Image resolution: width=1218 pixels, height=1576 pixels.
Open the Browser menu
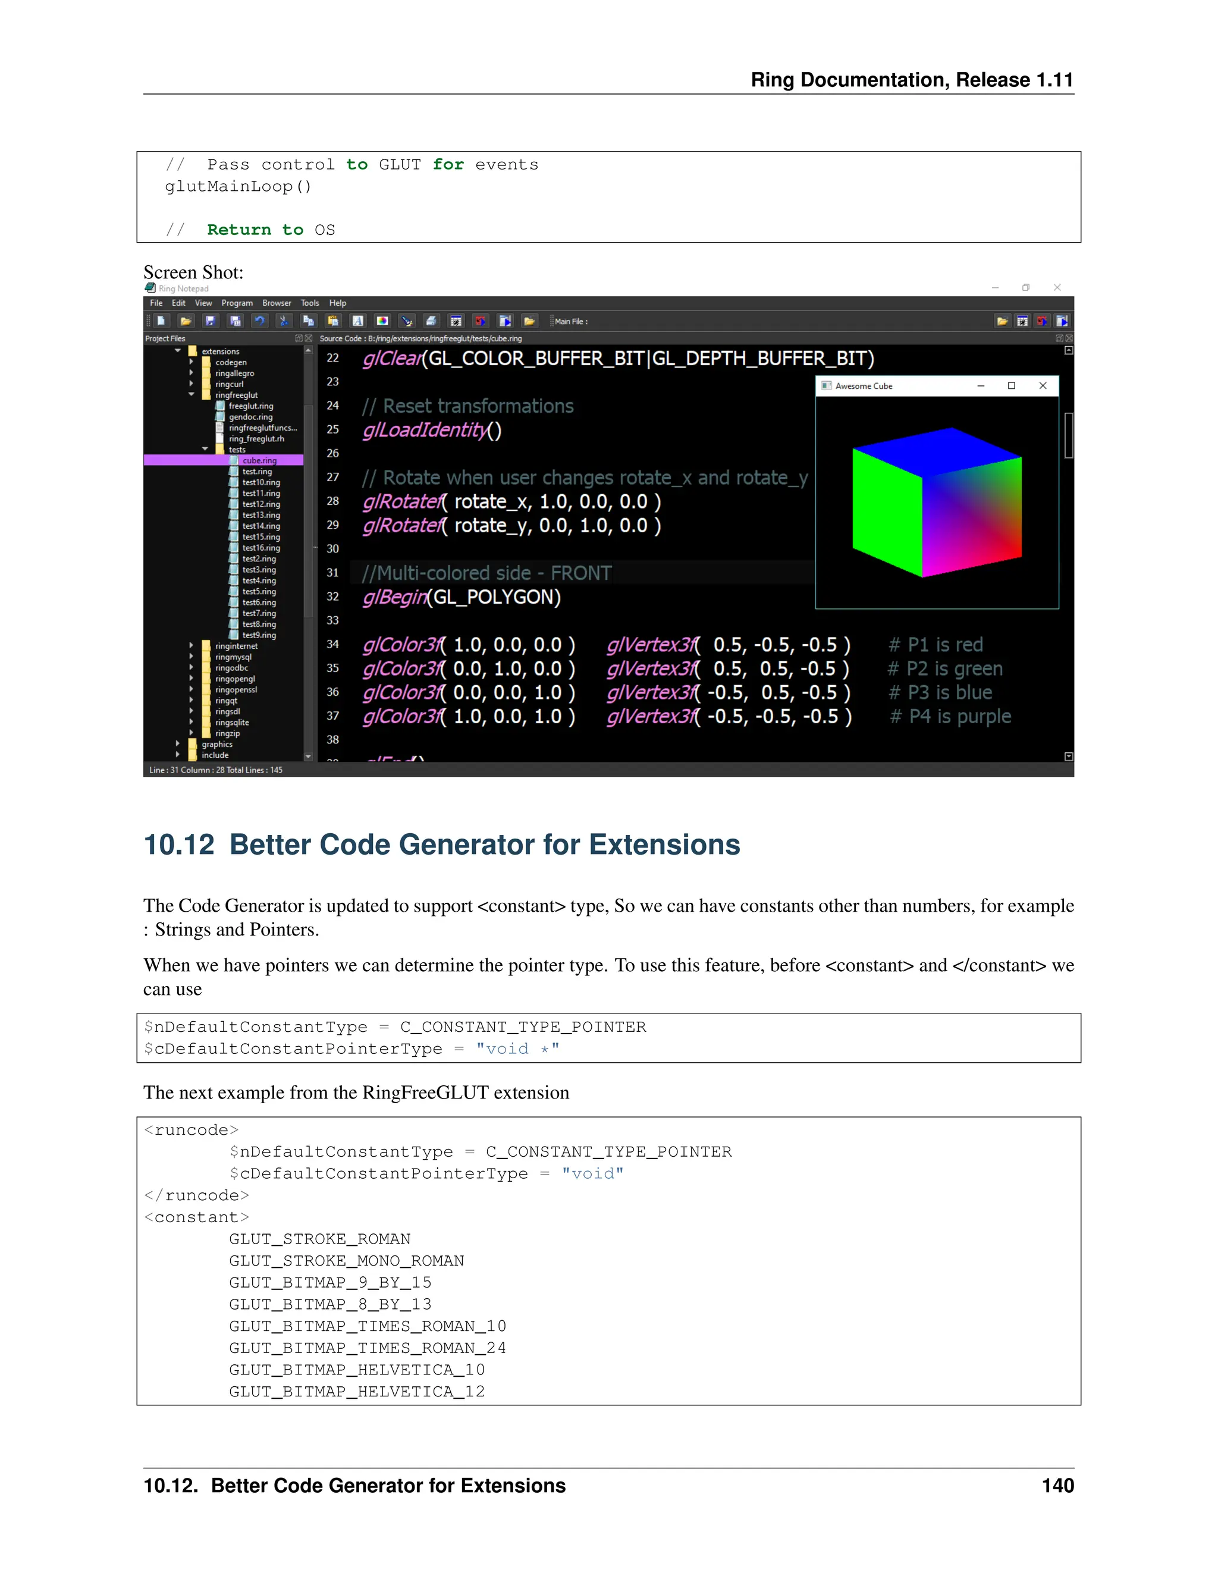(277, 303)
